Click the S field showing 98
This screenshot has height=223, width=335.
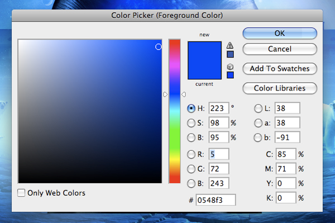pos(219,123)
